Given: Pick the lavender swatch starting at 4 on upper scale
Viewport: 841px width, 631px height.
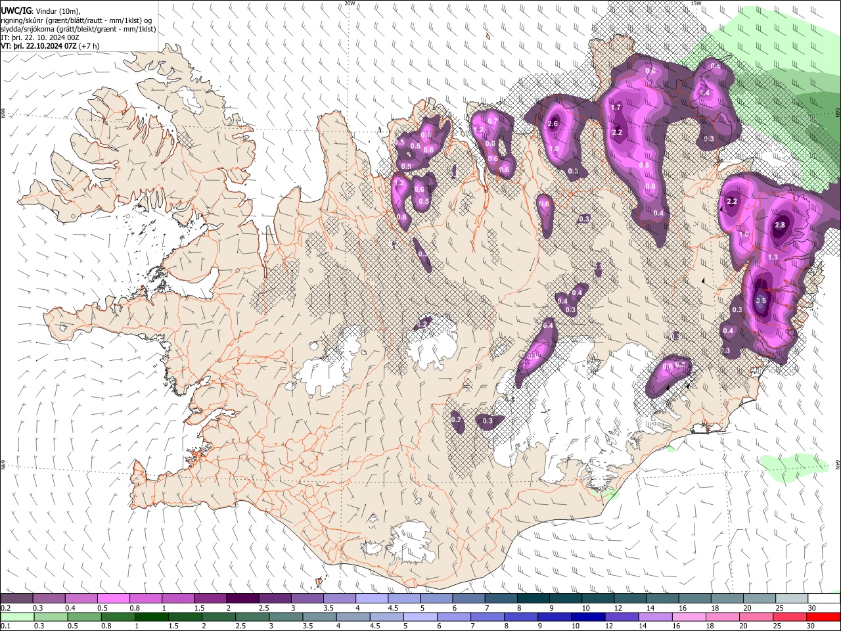Looking at the screenshot, I should pyautogui.click(x=371, y=599).
